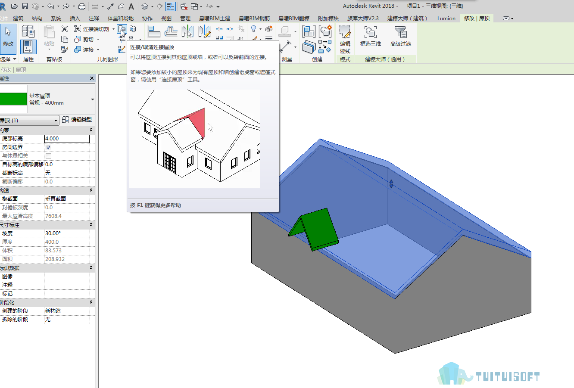Open the 视图 ribbon tab
Viewport: 574px width, 388px height.
pos(166,18)
